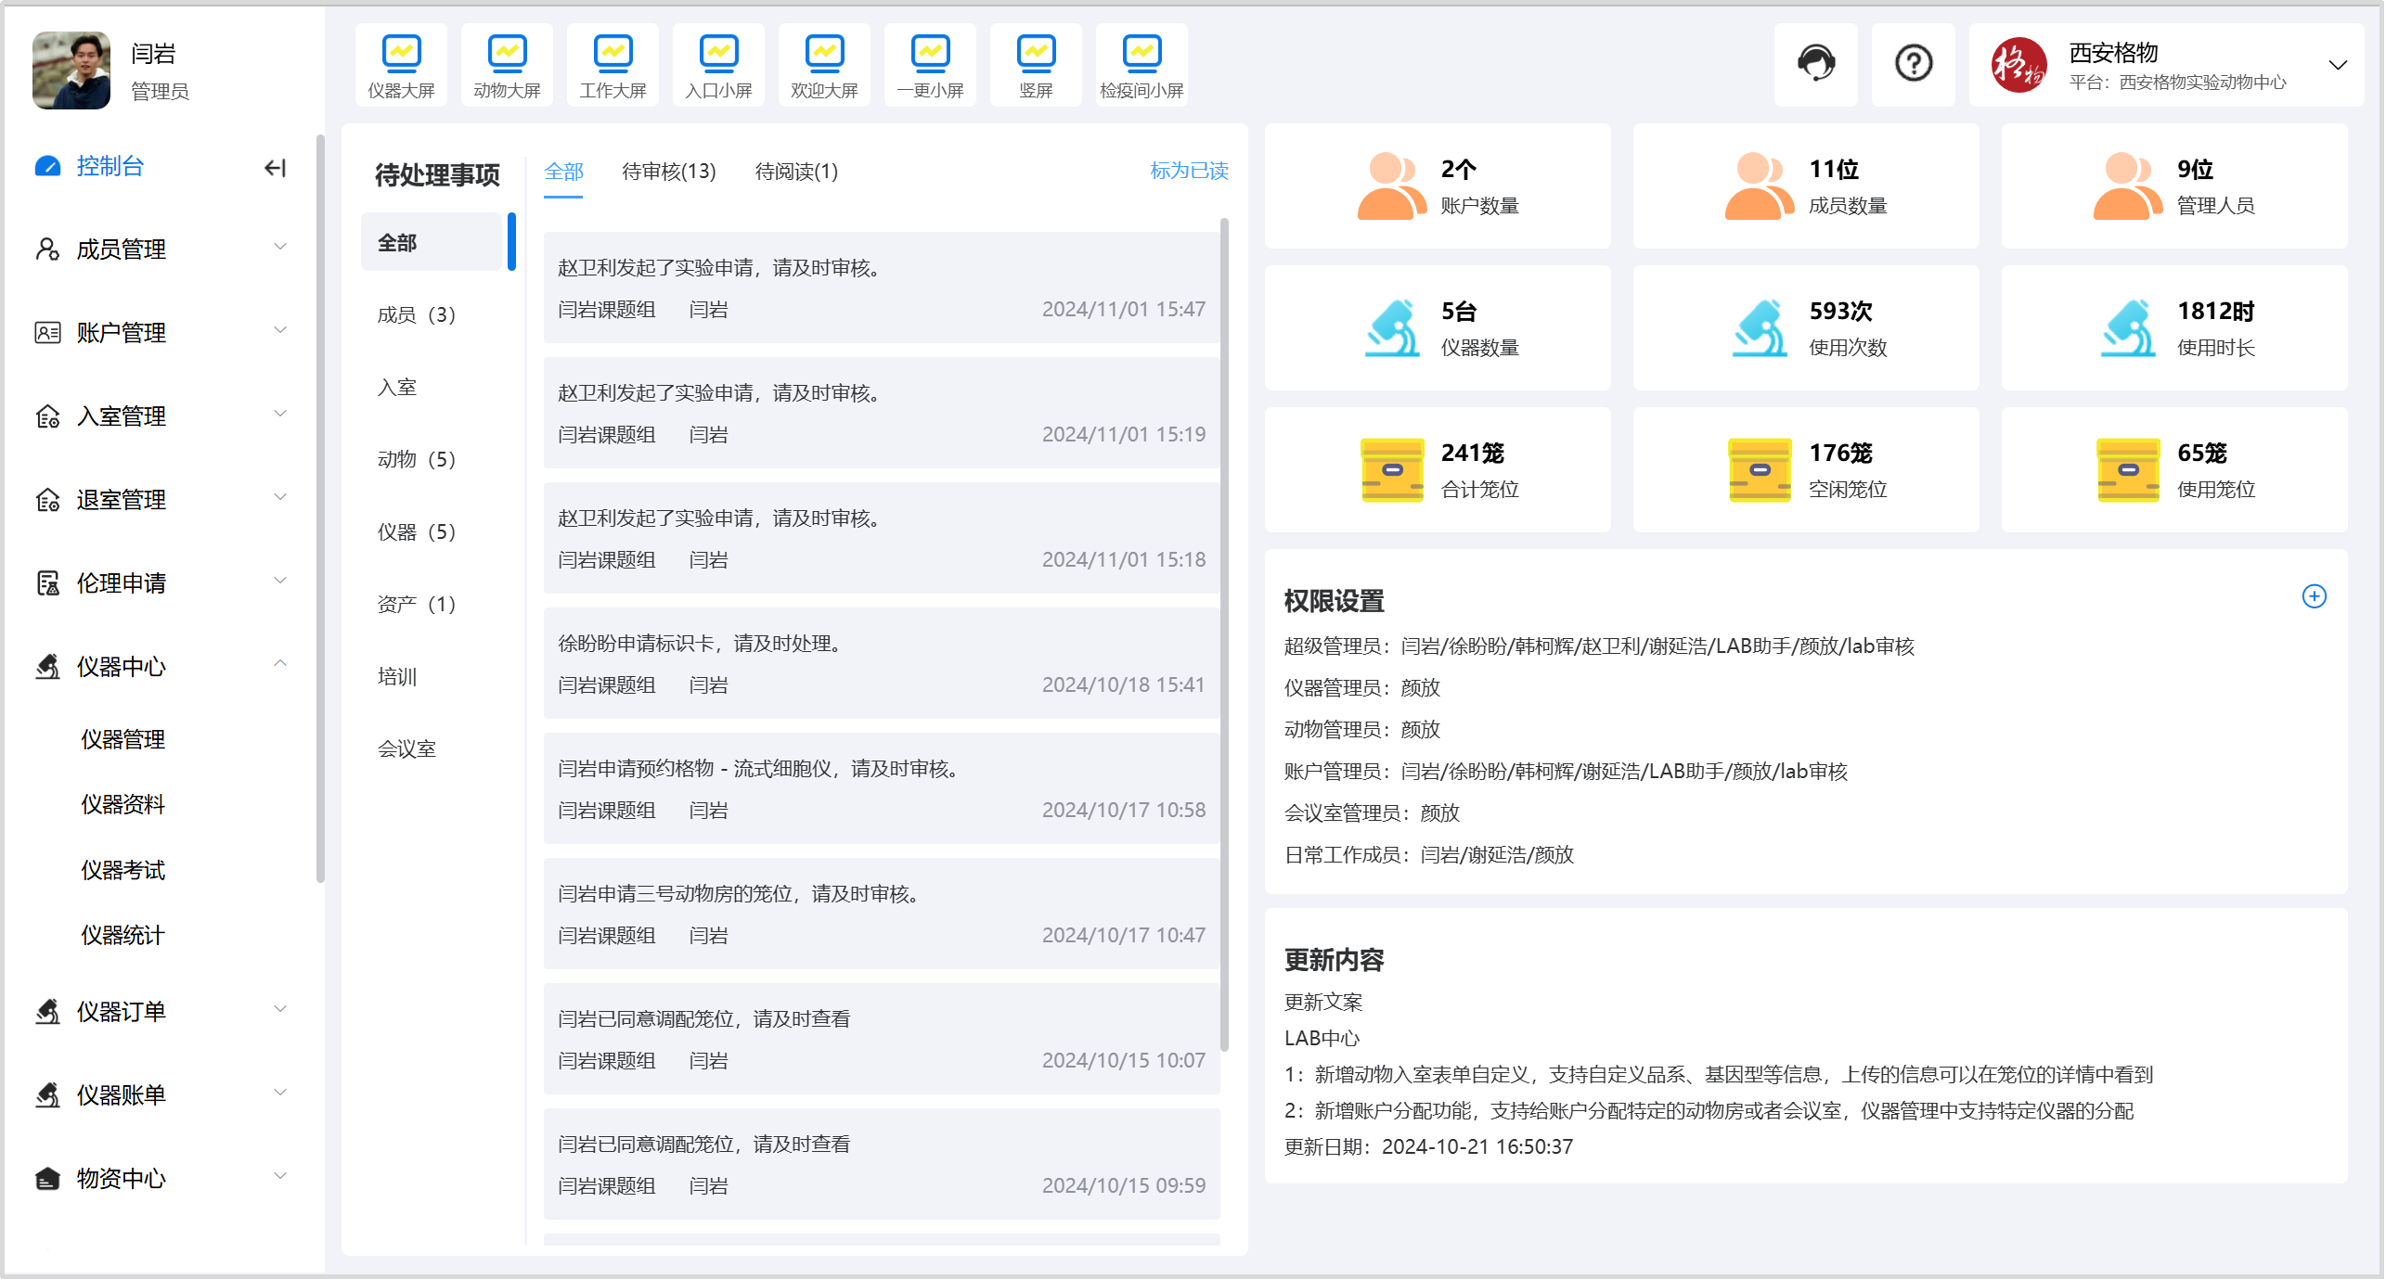
Task: Open the help question-mark panel
Action: tap(1914, 64)
